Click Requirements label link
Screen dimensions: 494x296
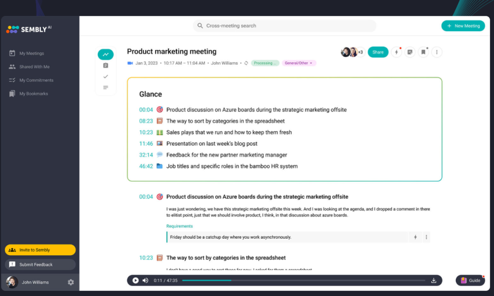coord(179,226)
